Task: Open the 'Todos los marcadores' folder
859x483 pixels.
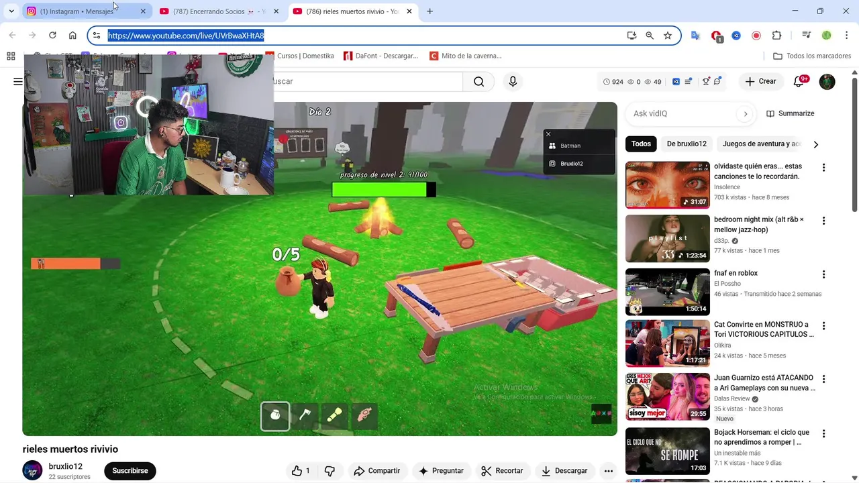Action: tap(812, 56)
